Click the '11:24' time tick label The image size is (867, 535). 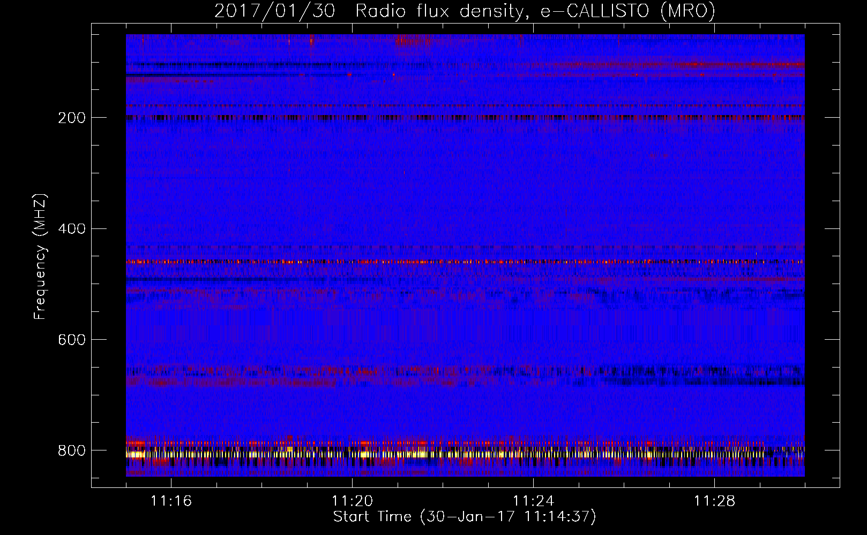tap(533, 501)
